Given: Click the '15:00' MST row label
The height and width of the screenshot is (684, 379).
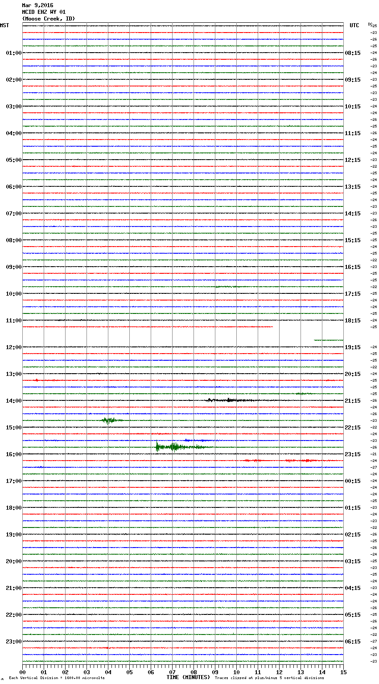Looking at the screenshot, I should (x=14, y=428).
